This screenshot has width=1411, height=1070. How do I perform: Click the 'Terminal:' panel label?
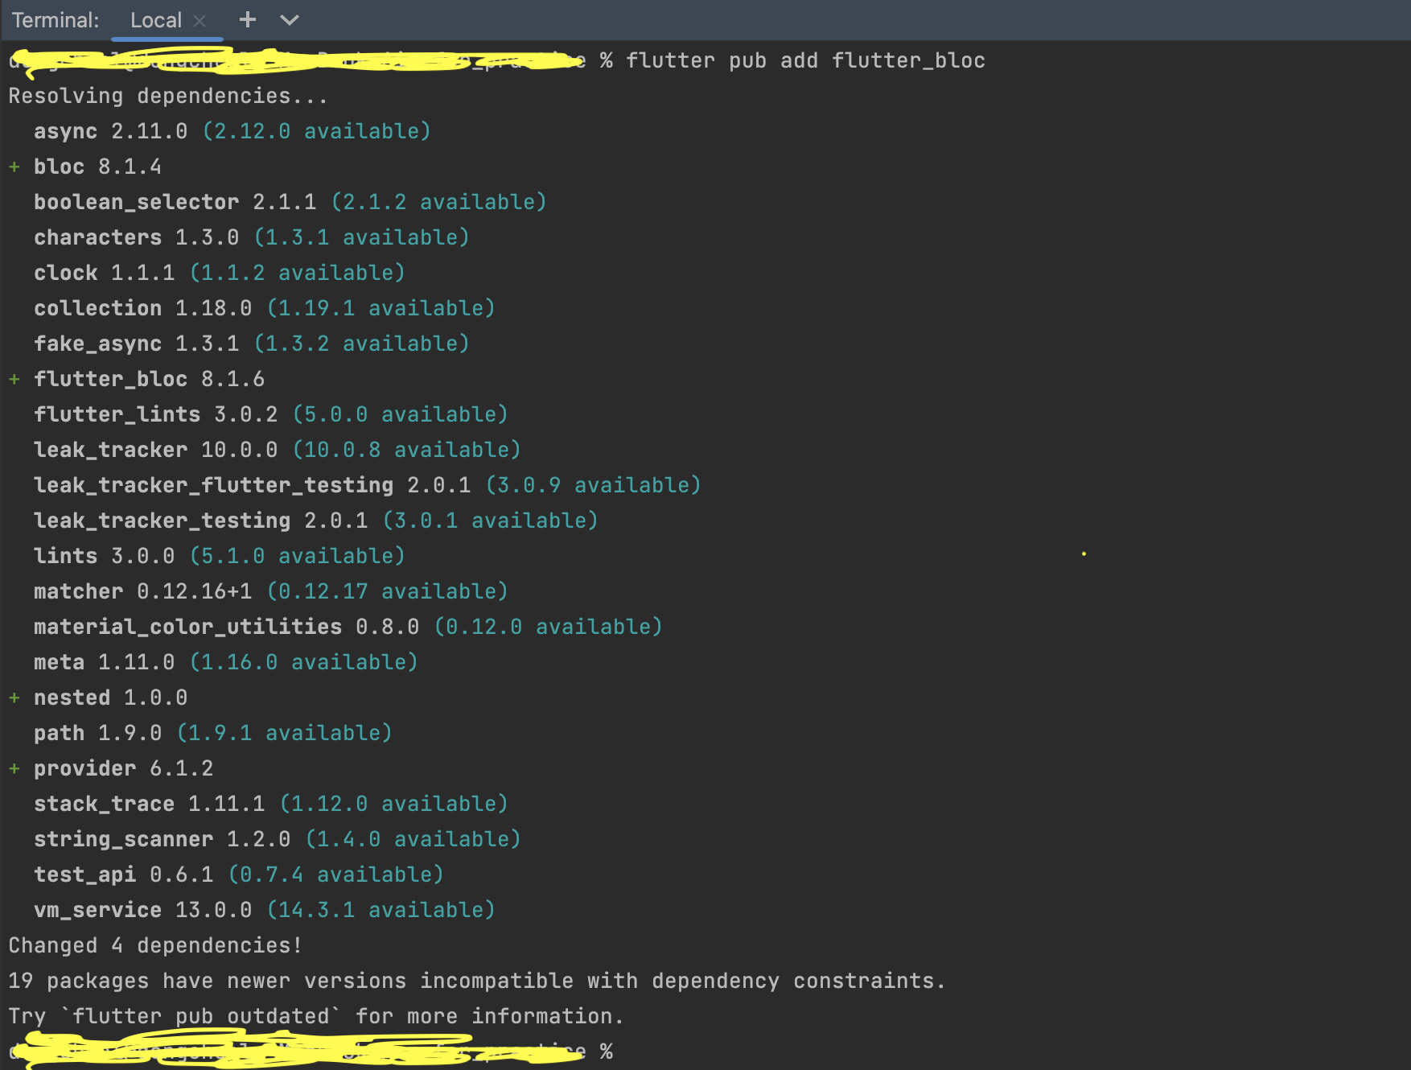(56, 20)
